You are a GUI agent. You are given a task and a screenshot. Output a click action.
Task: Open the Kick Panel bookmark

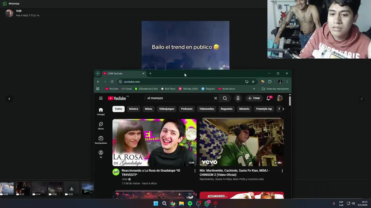(168, 89)
